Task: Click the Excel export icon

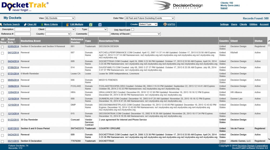Action: point(91,24)
